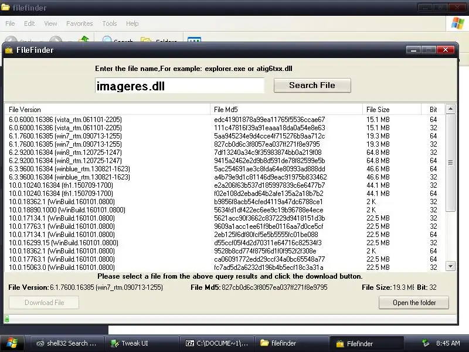Open the Edit menu in filefinder Explorer window
469x352 pixels.
pos(29,23)
